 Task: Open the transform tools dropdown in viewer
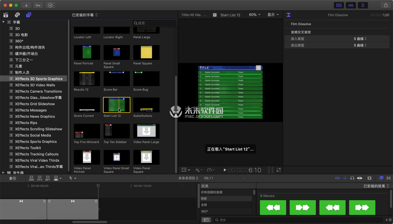click(x=186, y=170)
